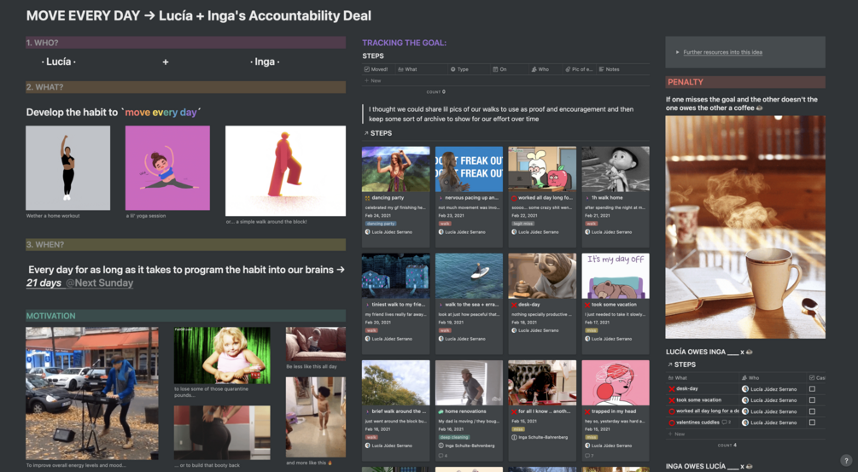
Task: Click the walk tag on 1h walk home card
Action: pos(591,224)
